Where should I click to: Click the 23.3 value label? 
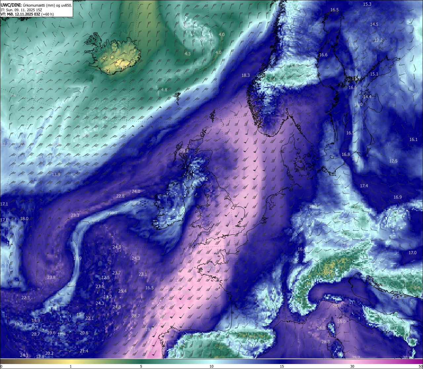coord(75,215)
